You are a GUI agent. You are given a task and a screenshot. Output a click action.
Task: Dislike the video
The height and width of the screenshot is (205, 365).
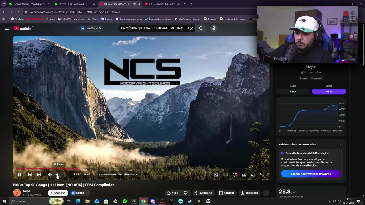point(186,193)
